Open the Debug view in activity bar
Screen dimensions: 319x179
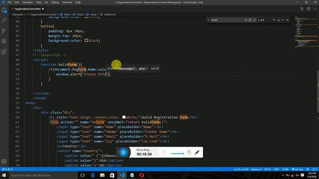4,41
